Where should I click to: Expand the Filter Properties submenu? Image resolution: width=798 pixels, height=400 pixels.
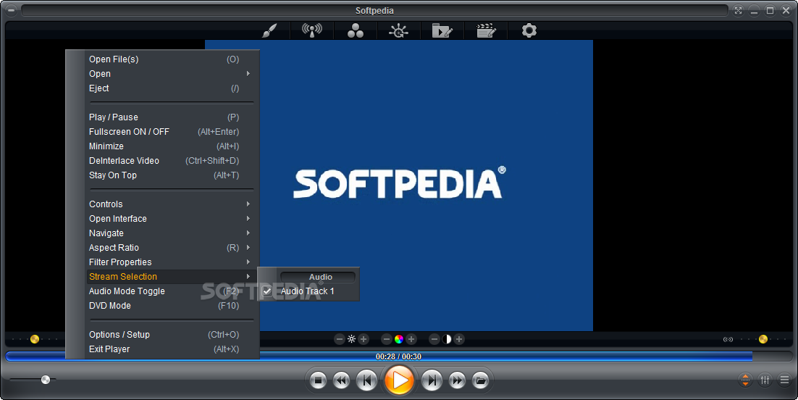(x=169, y=262)
